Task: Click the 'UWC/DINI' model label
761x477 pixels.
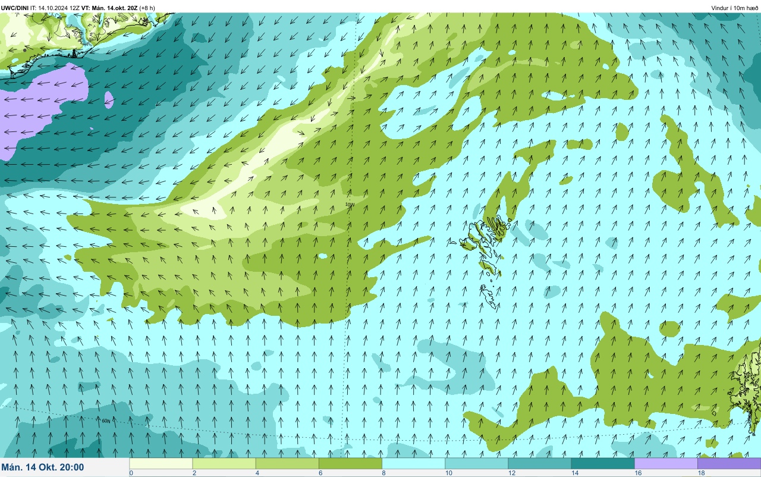Action: coord(15,8)
